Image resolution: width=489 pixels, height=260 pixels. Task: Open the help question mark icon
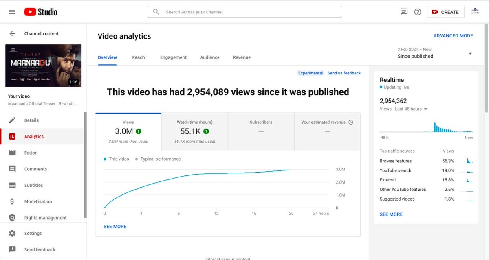(417, 12)
